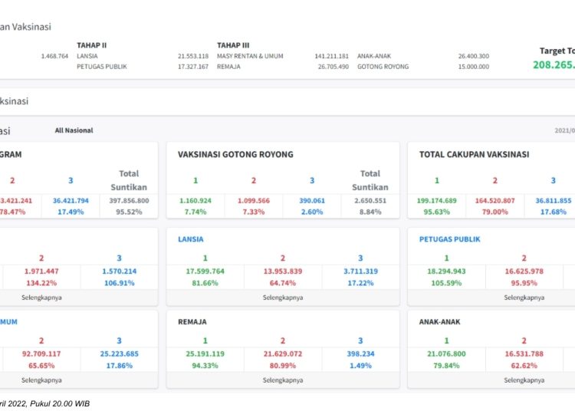
Task: Click the TAHAP III heading
Action: (x=233, y=45)
